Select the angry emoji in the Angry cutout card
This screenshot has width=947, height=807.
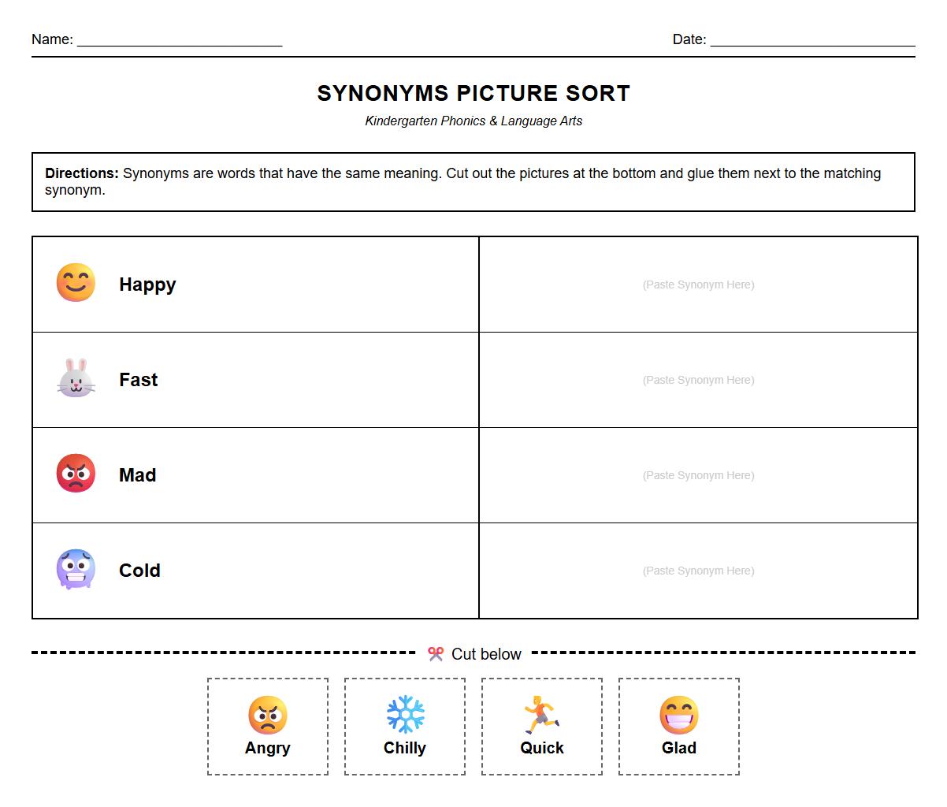[x=267, y=716]
